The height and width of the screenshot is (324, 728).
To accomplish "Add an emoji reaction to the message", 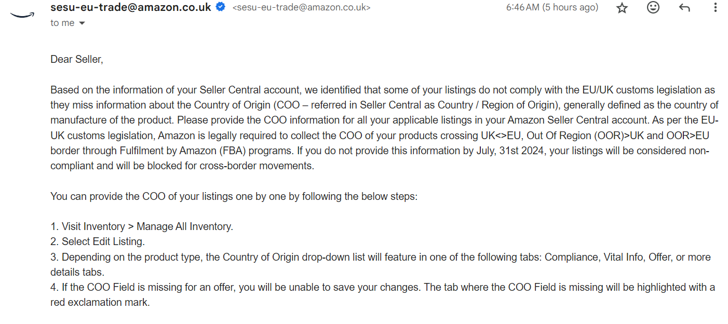I will tap(653, 8).
